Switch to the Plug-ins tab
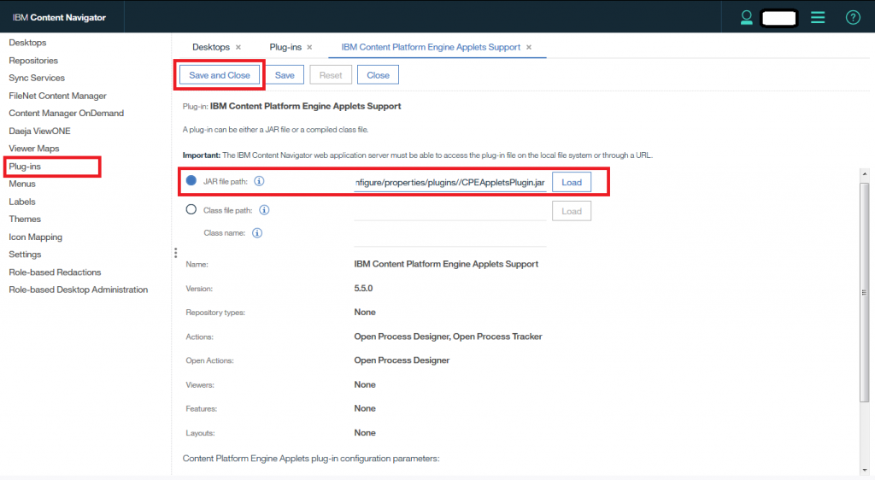 [285, 47]
